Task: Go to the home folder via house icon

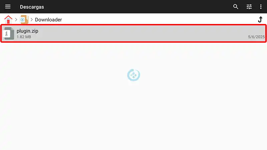Action: 8,19
